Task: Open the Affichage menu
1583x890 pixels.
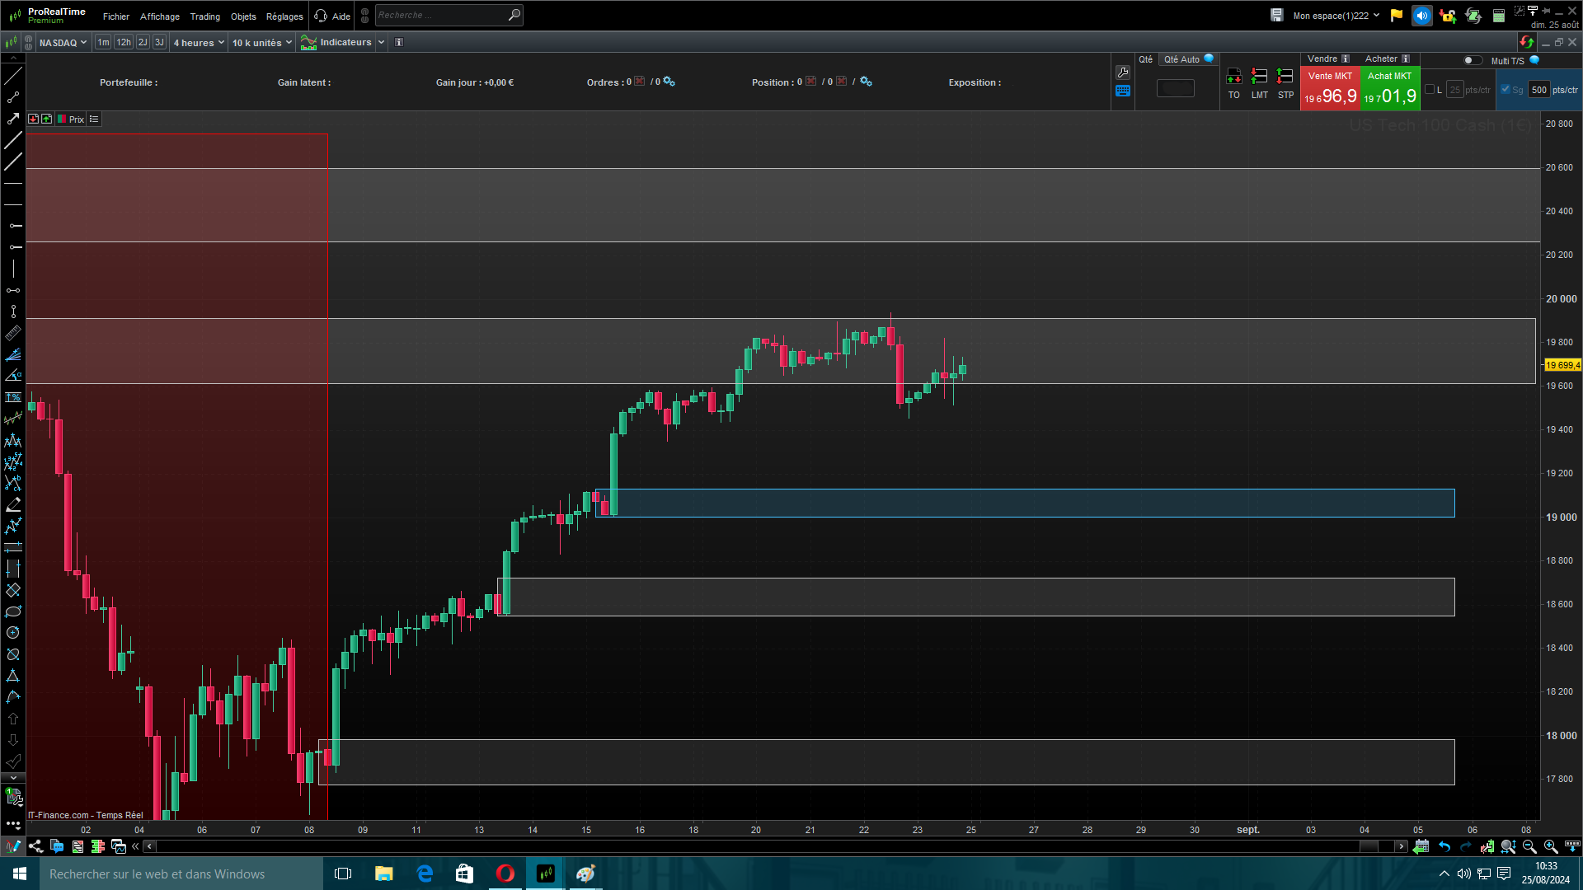Action: pyautogui.click(x=159, y=16)
